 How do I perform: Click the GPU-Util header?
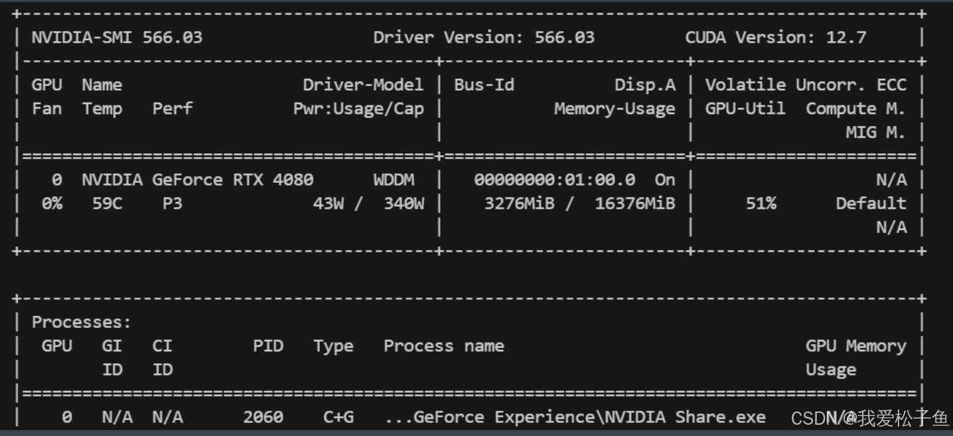tap(745, 109)
